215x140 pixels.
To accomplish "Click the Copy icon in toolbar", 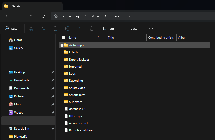I will (x=43, y=29).
